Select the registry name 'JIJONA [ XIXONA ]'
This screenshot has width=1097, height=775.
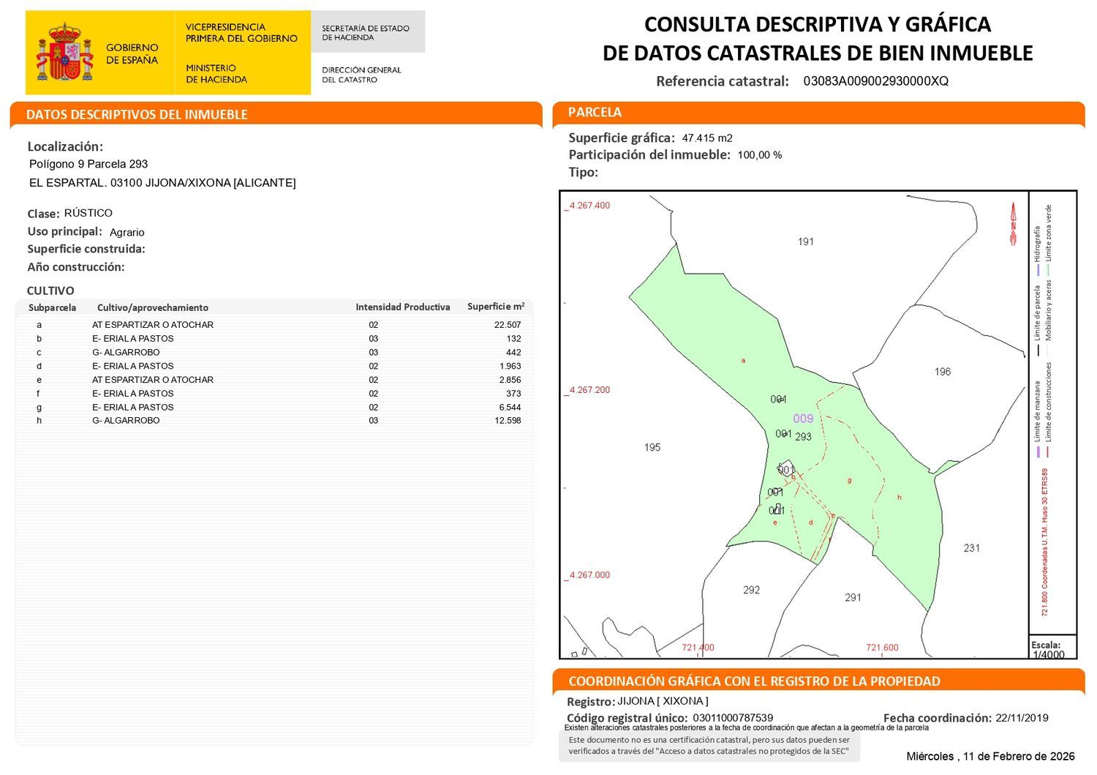click(x=663, y=701)
